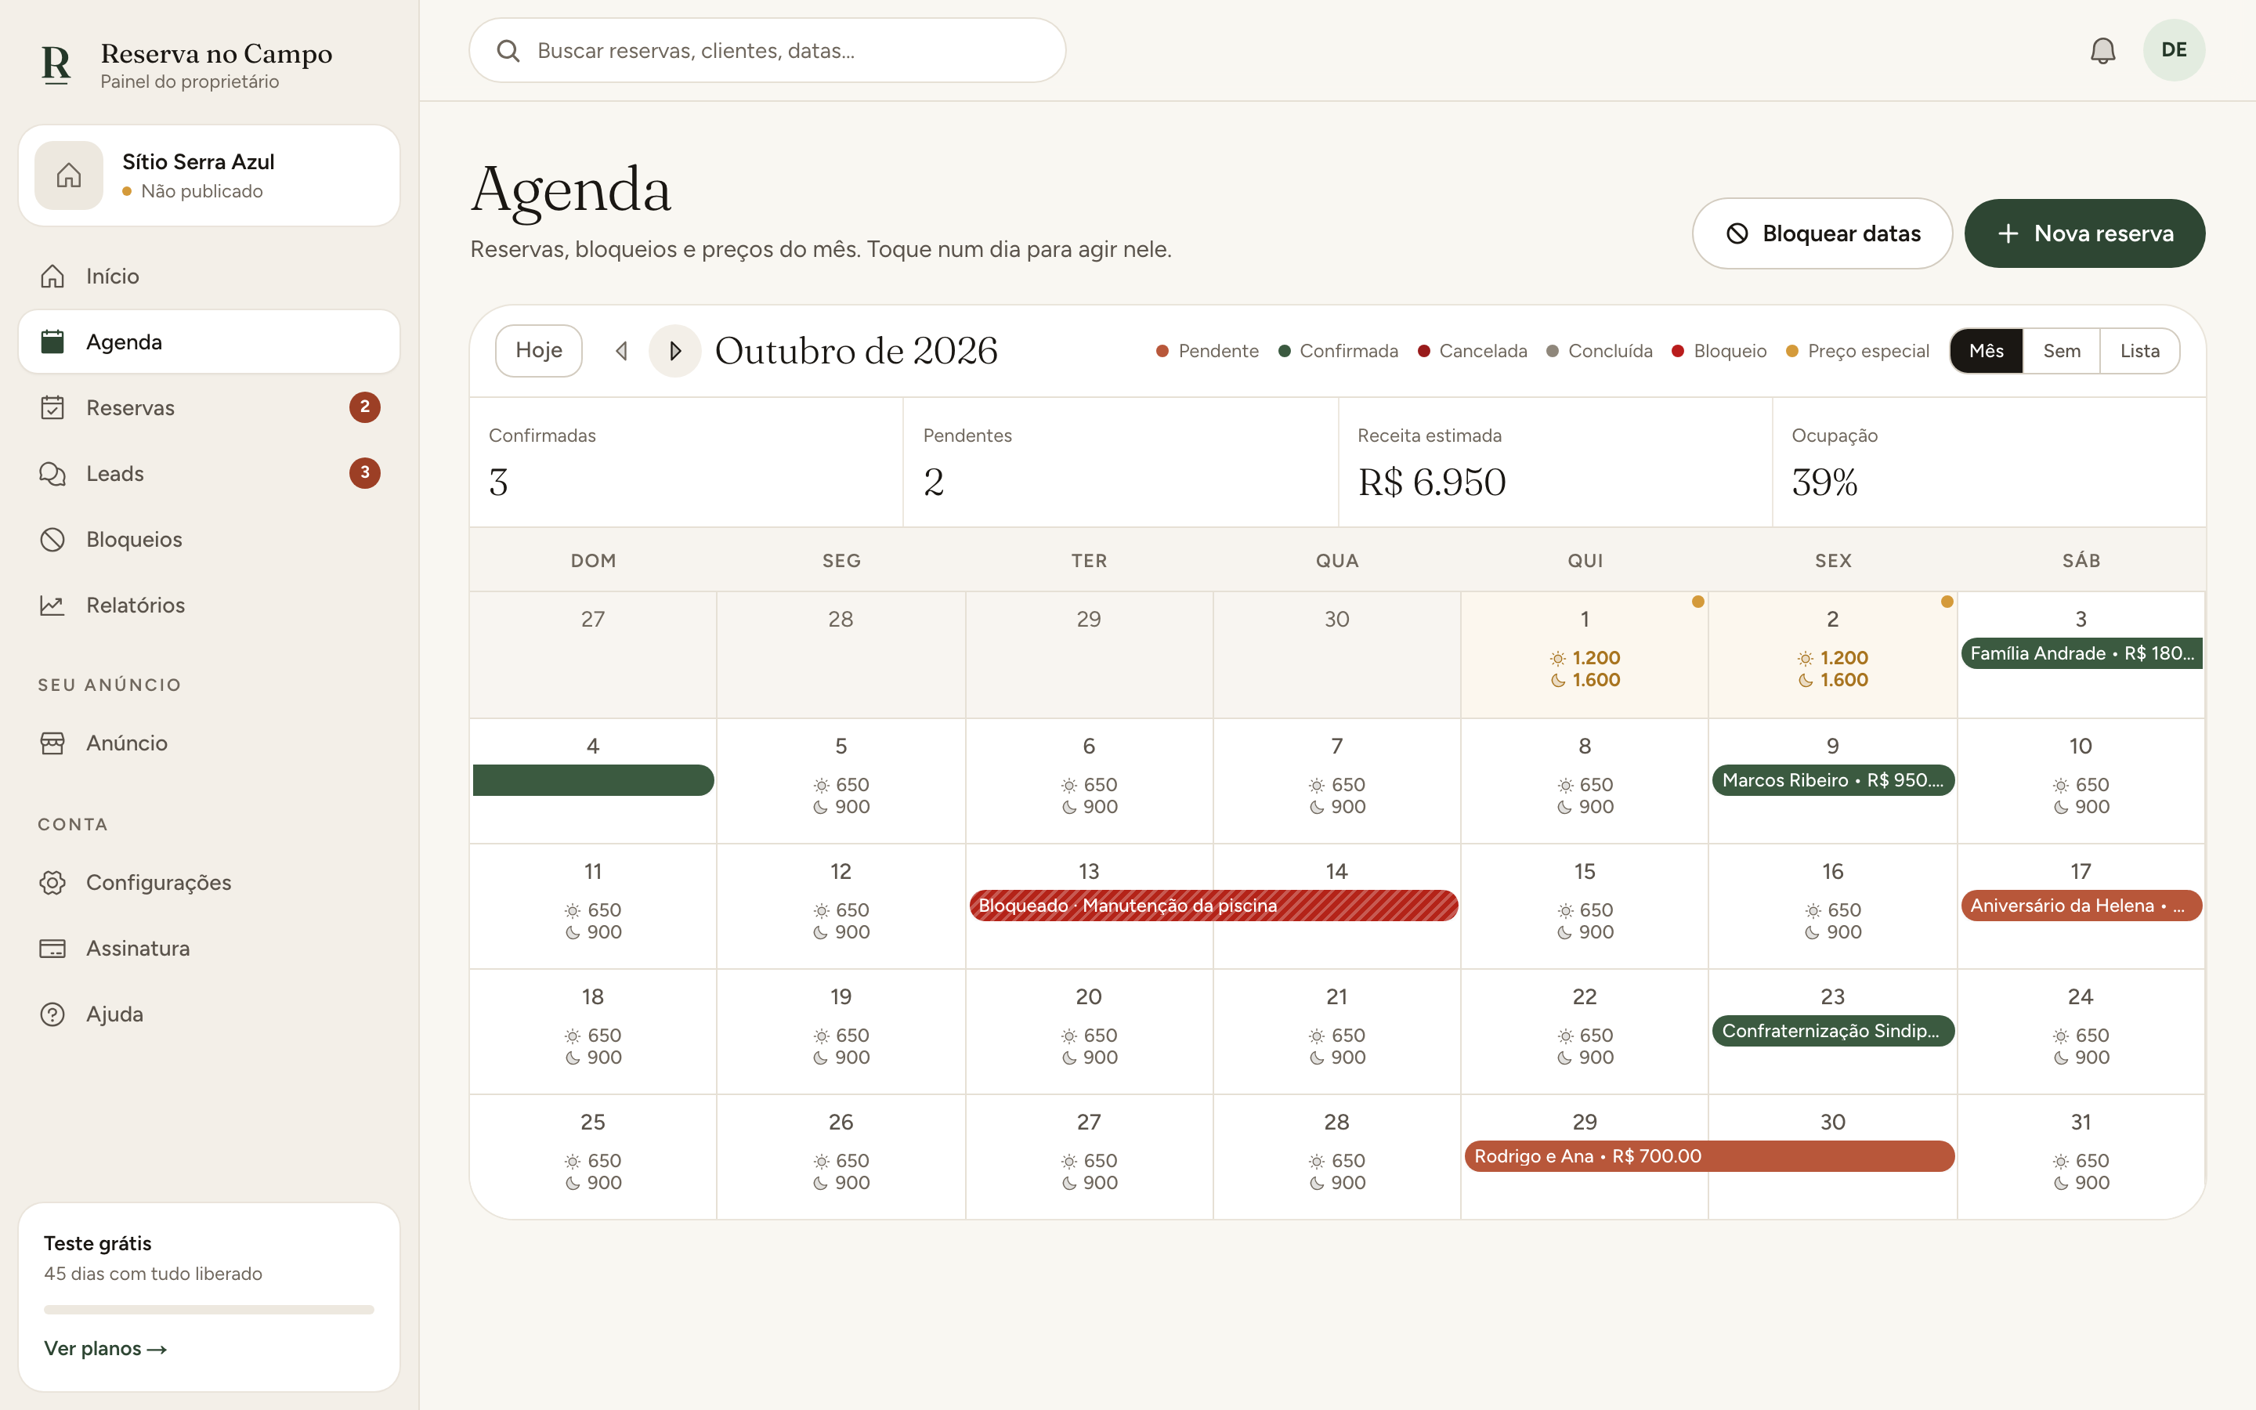The image size is (2256, 1410).
Task: Open Leads in the sidebar
Action: pos(209,474)
